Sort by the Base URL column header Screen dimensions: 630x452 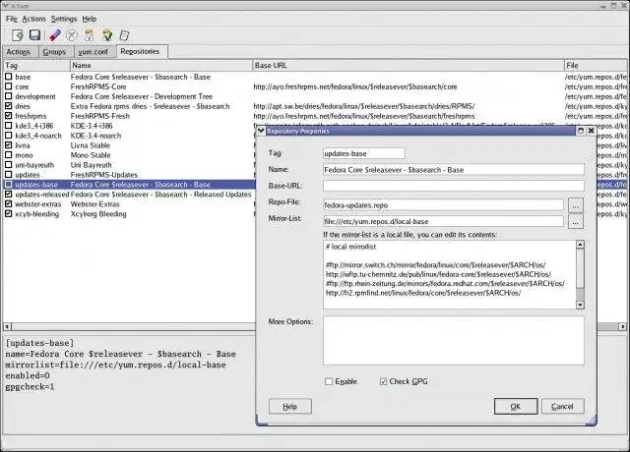[409, 65]
